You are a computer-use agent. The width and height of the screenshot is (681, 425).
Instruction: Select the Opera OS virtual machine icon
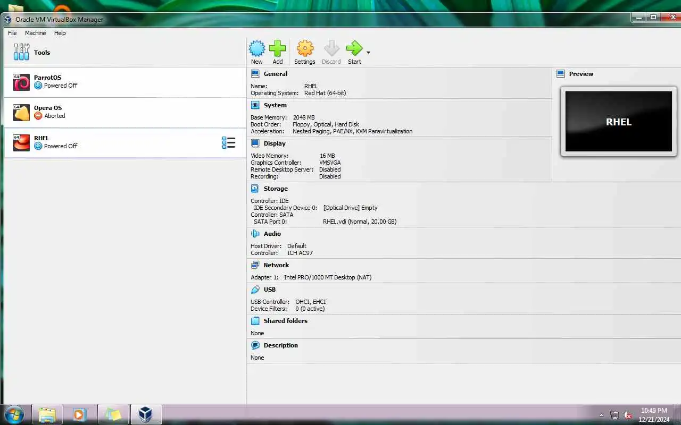(x=21, y=113)
